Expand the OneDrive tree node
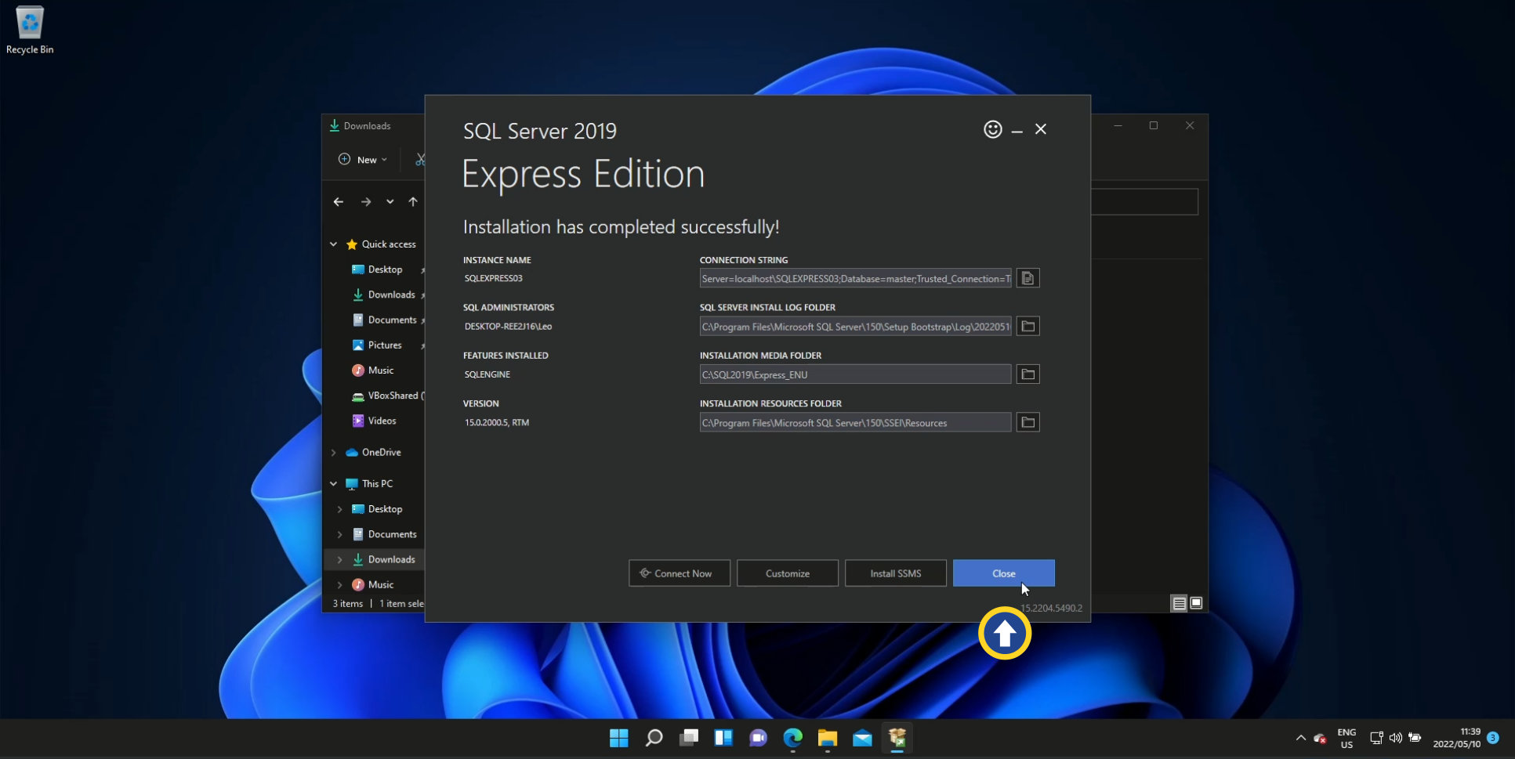 [334, 453]
